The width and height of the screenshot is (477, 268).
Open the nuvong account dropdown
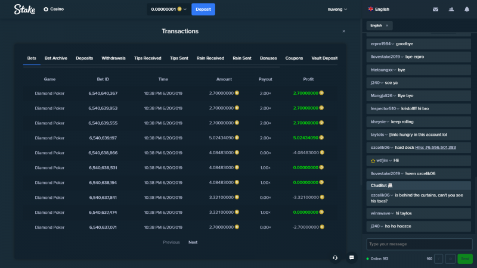(x=337, y=10)
